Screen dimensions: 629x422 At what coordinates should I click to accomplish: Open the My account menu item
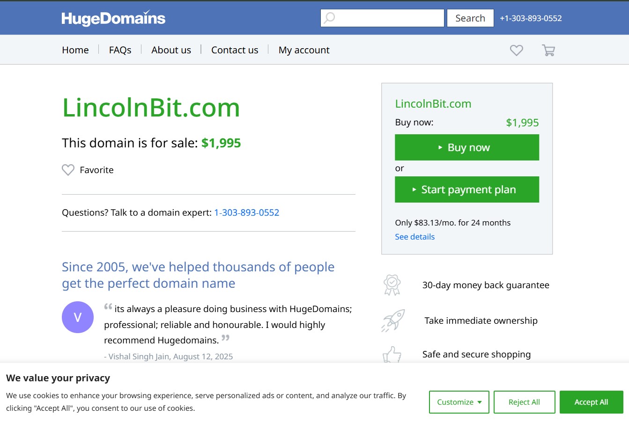click(304, 50)
